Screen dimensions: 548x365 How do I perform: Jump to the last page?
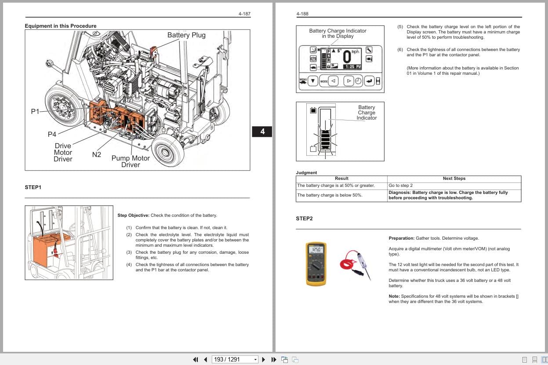tap(273, 359)
